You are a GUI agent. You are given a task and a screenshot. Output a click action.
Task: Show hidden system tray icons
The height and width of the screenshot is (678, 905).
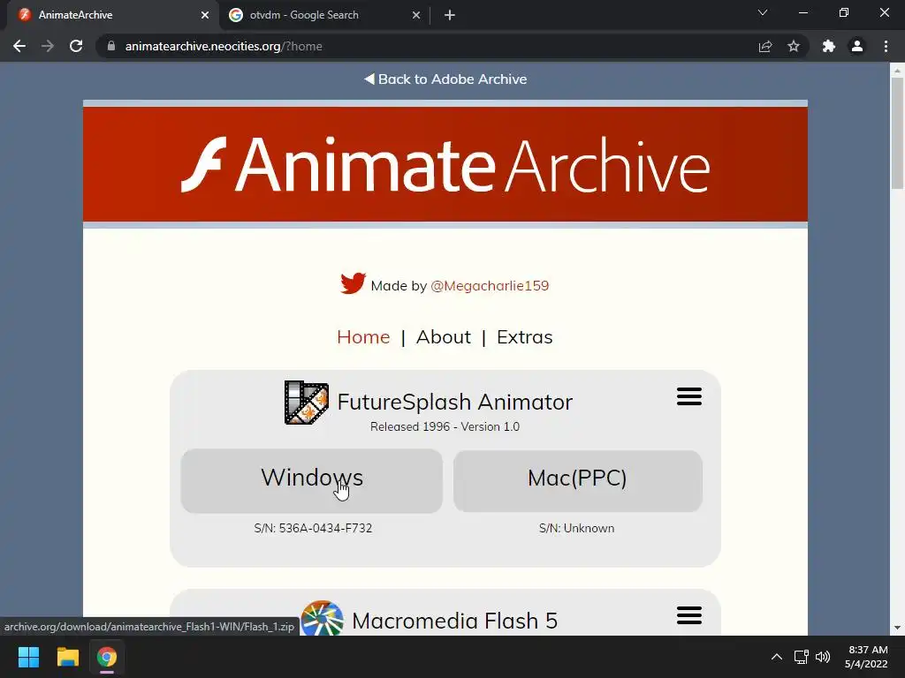click(x=777, y=657)
